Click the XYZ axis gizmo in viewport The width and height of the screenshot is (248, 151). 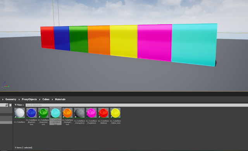5,85
